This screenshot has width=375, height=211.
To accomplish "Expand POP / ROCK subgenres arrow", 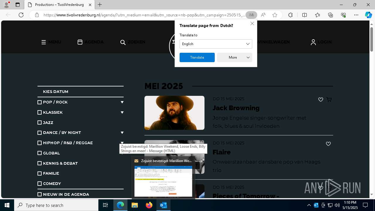I will click(x=122, y=102).
